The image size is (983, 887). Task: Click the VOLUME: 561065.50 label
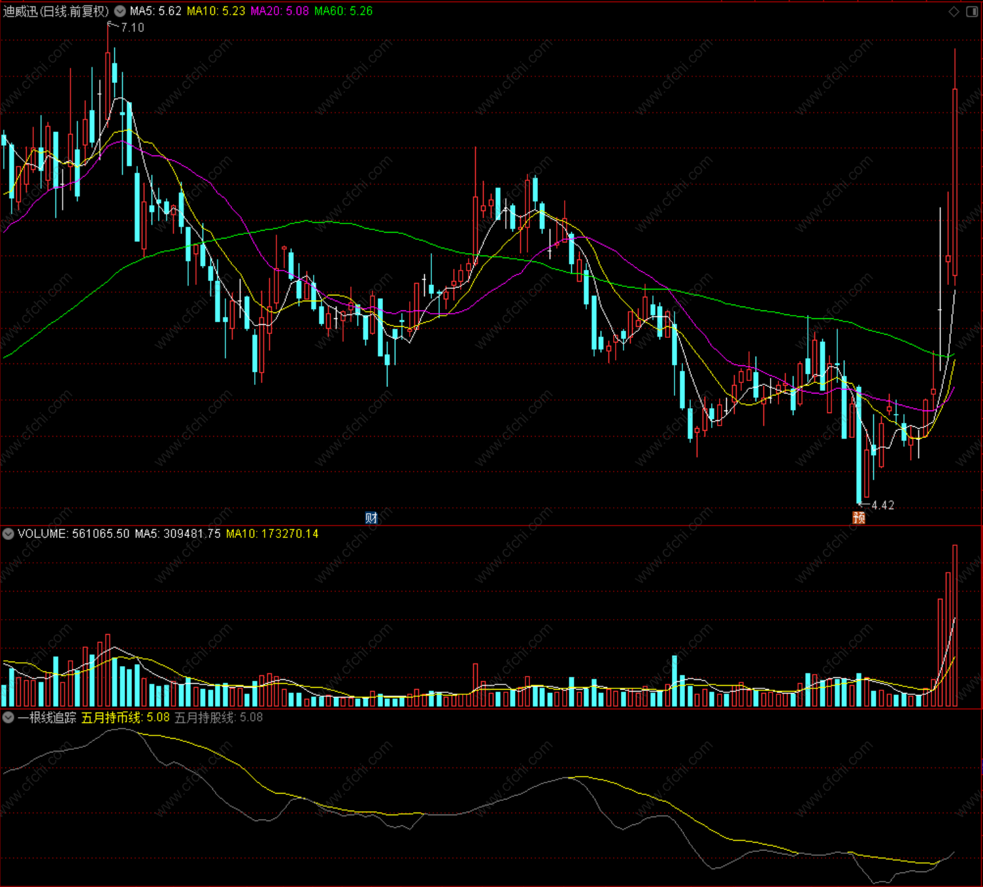(x=74, y=534)
